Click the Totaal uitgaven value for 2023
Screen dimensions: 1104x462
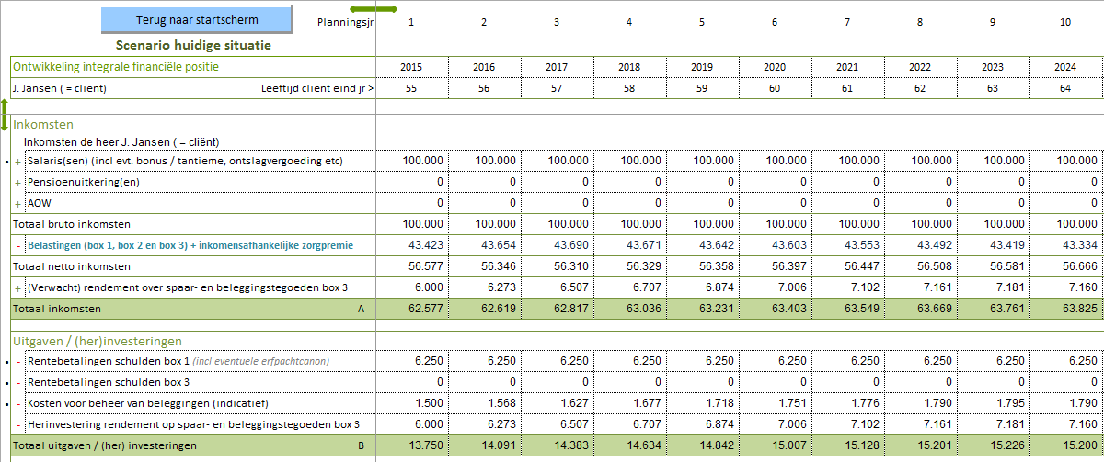993,445
